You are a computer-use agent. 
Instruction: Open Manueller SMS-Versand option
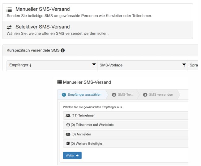(x=43, y=9)
